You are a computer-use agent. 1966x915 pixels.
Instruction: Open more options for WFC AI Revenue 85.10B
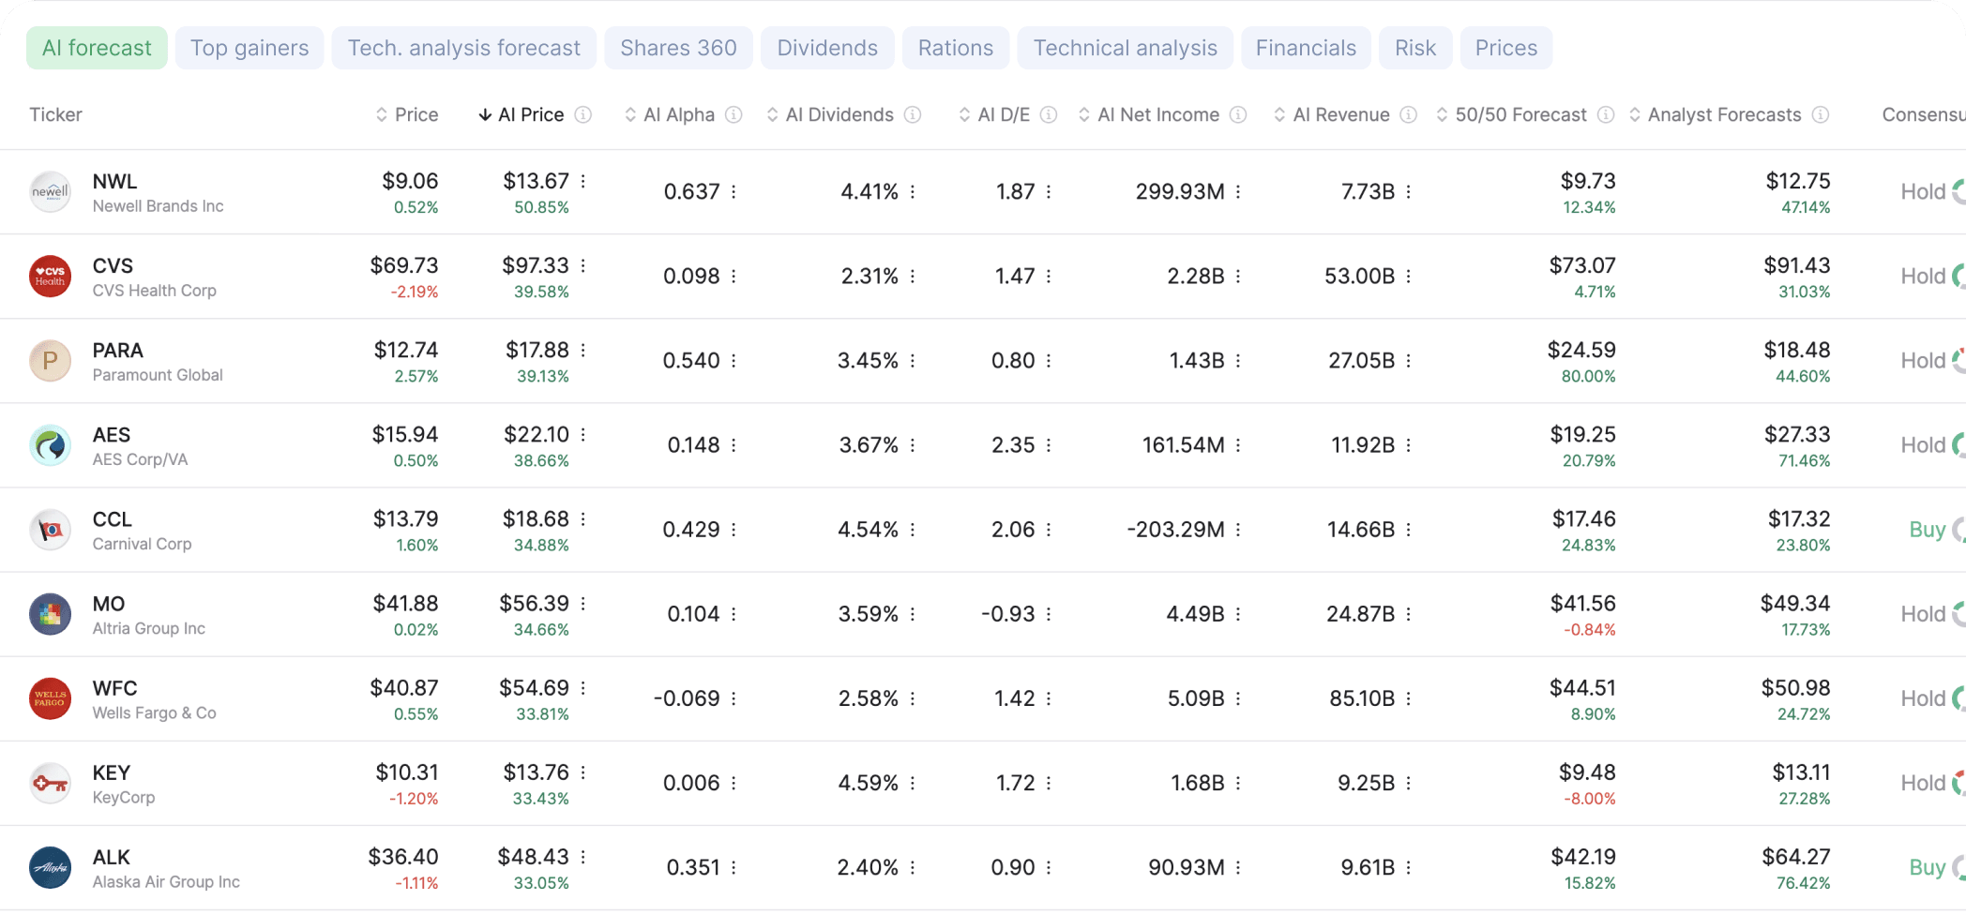click(1409, 698)
